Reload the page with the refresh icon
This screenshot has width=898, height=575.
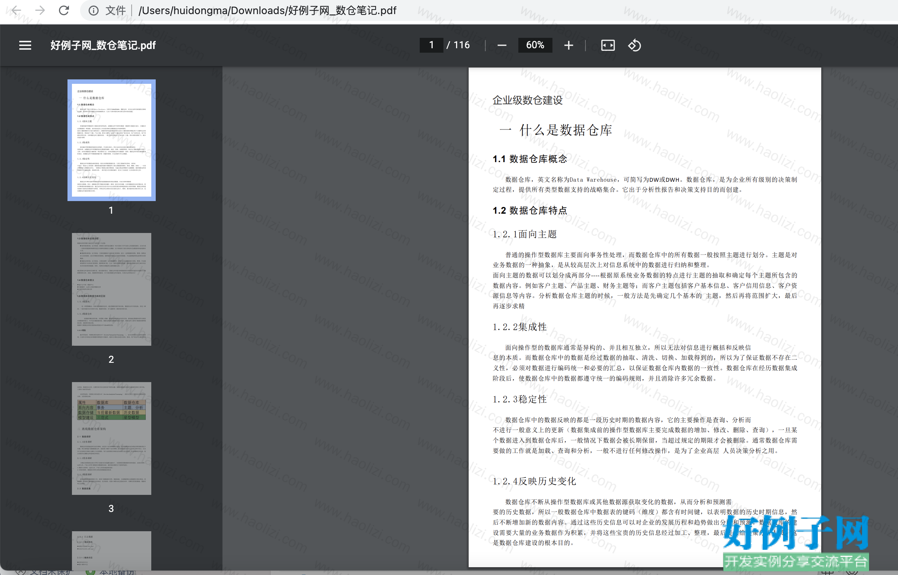(x=64, y=10)
